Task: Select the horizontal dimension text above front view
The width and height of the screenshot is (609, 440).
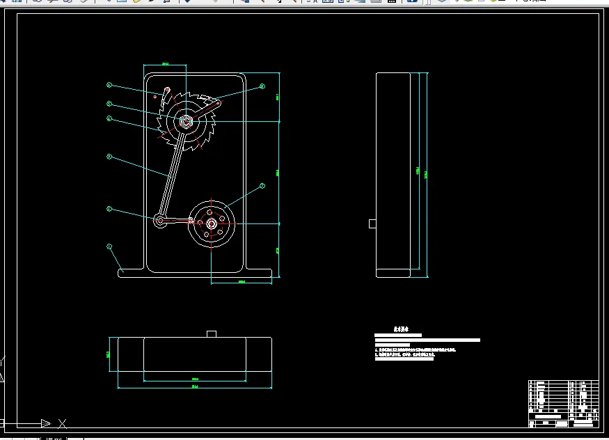Action: pos(165,63)
